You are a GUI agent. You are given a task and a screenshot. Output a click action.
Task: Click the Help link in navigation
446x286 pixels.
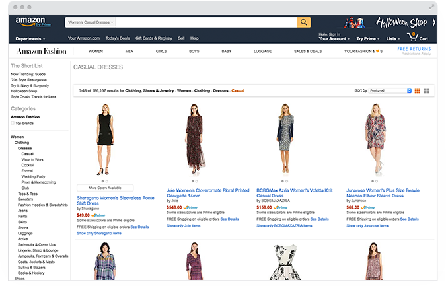194,38
